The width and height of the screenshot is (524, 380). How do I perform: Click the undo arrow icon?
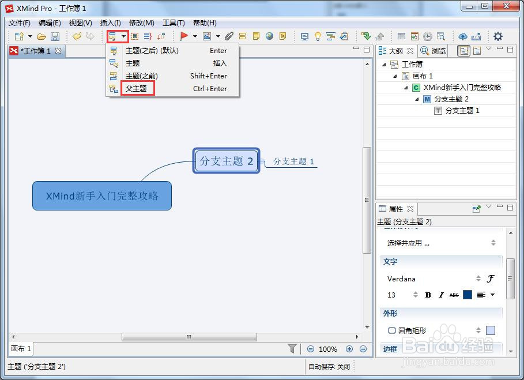click(x=77, y=36)
